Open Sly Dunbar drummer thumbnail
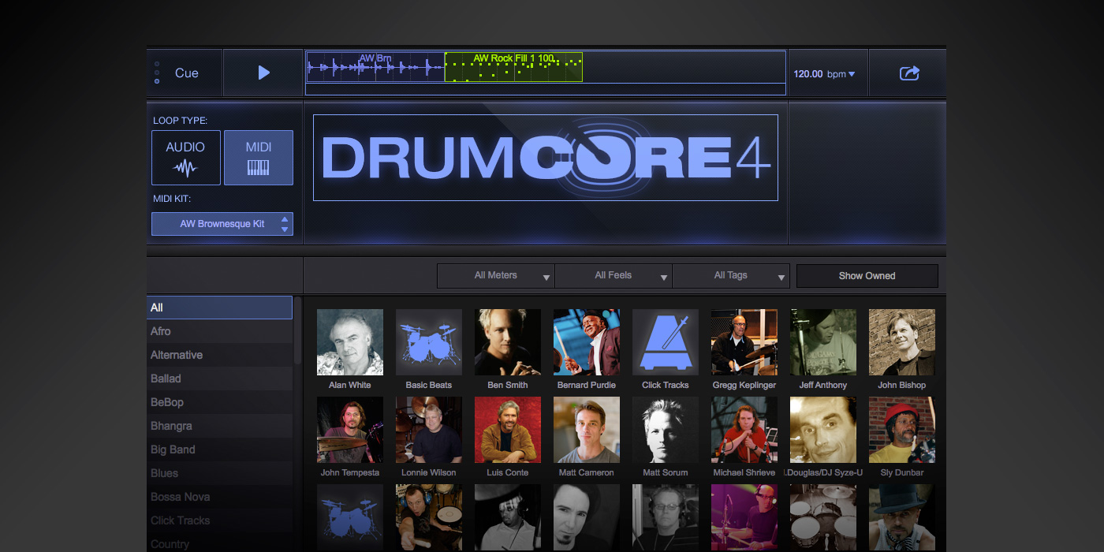The height and width of the screenshot is (552, 1104). [x=902, y=430]
